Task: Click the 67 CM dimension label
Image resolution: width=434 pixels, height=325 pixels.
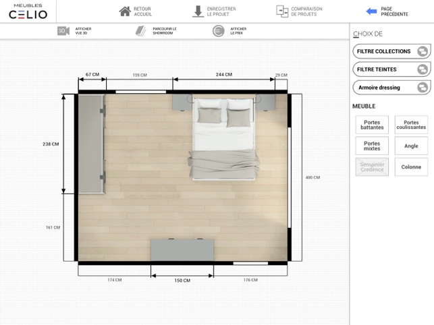Action: click(92, 74)
